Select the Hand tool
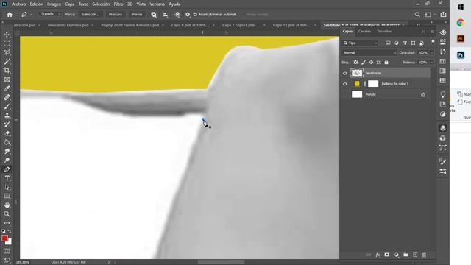Image resolution: width=471 pixels, height=265 pixels. pyautogui.click(x=7, y=205)
